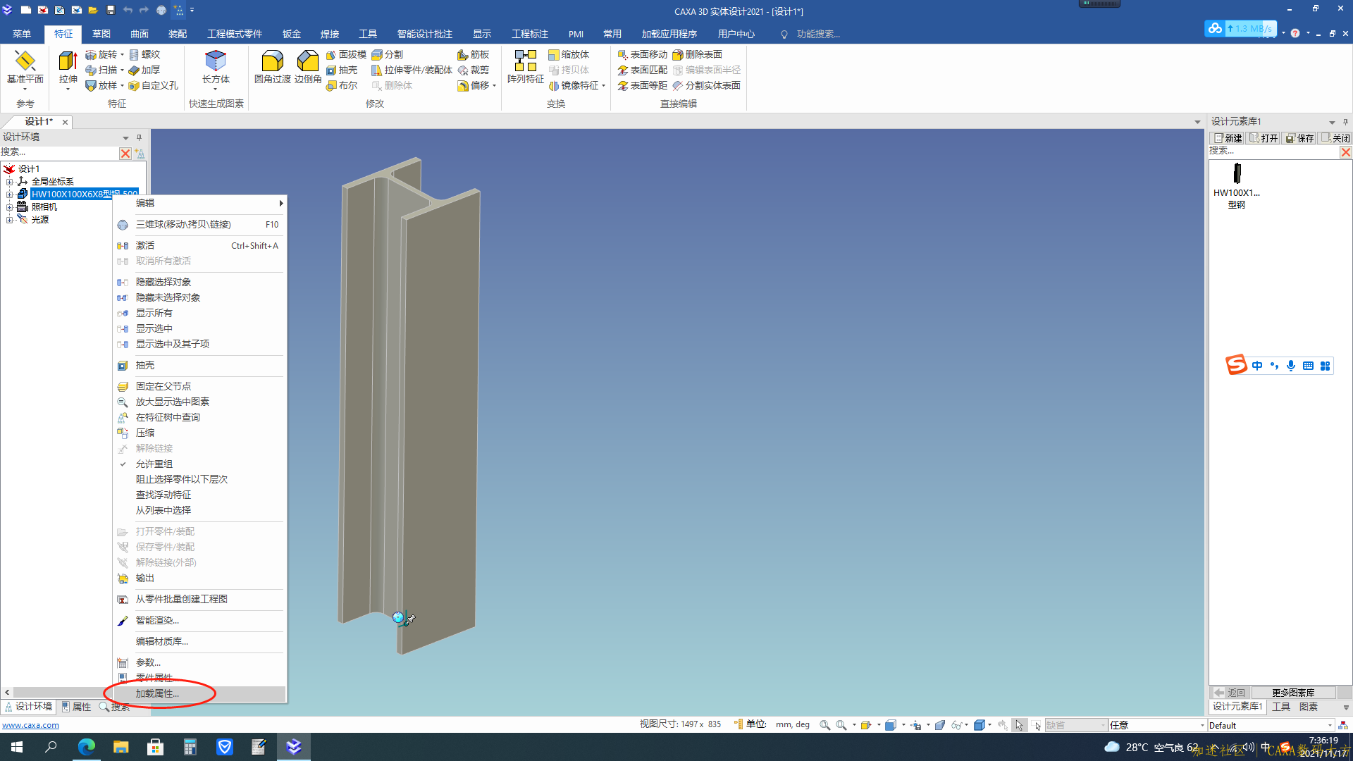Insert a 长方体 box primitive
The height and width of the screenshot is (761, 1353).
(x=216, y=67)
